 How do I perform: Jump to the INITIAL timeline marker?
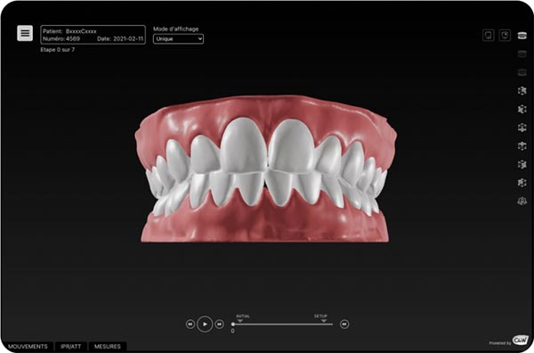(x=243, y=318)
